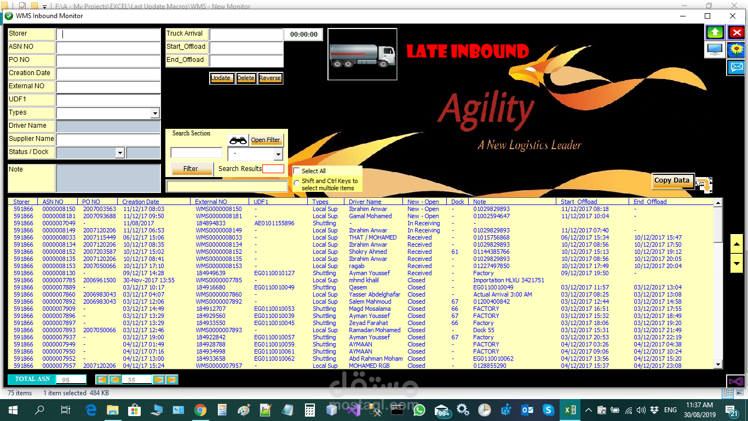Select the blue monitor icon

[715, 50]
